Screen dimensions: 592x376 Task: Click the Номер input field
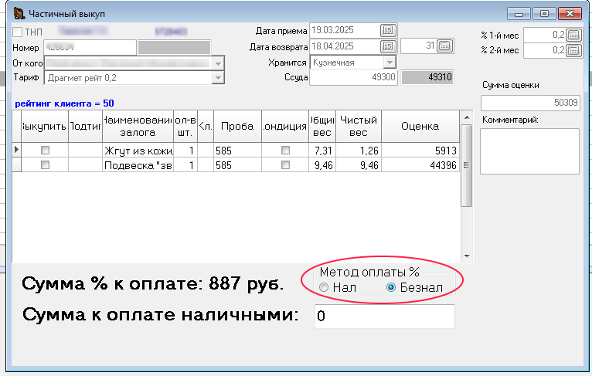90,48
